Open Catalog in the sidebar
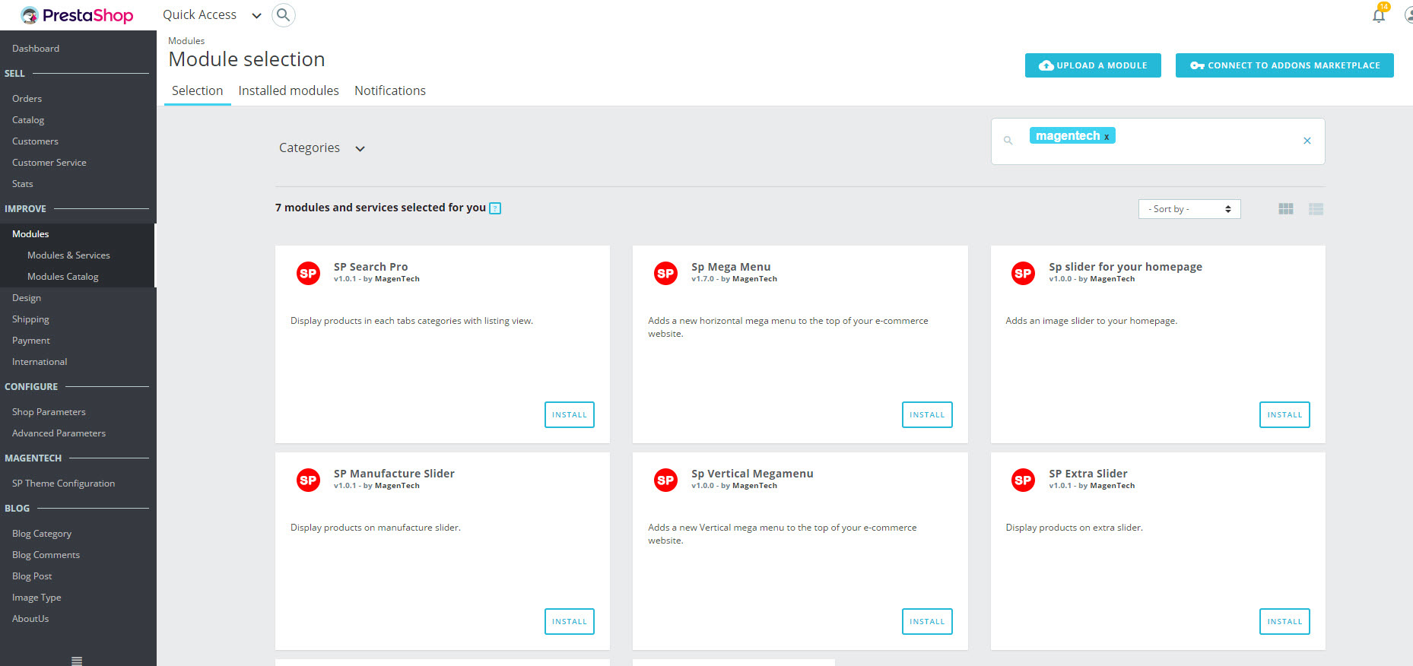The width and height of the screenshot is (1413, 666). [x=28, y=120]
